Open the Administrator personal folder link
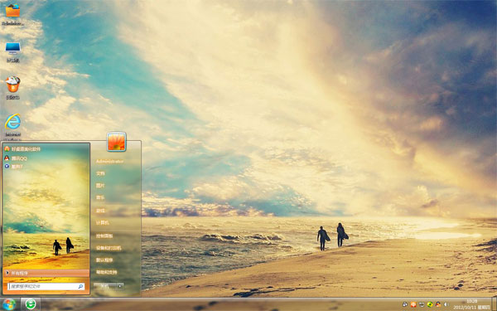This screenshot has height=311, width=497. coord(109,161)
